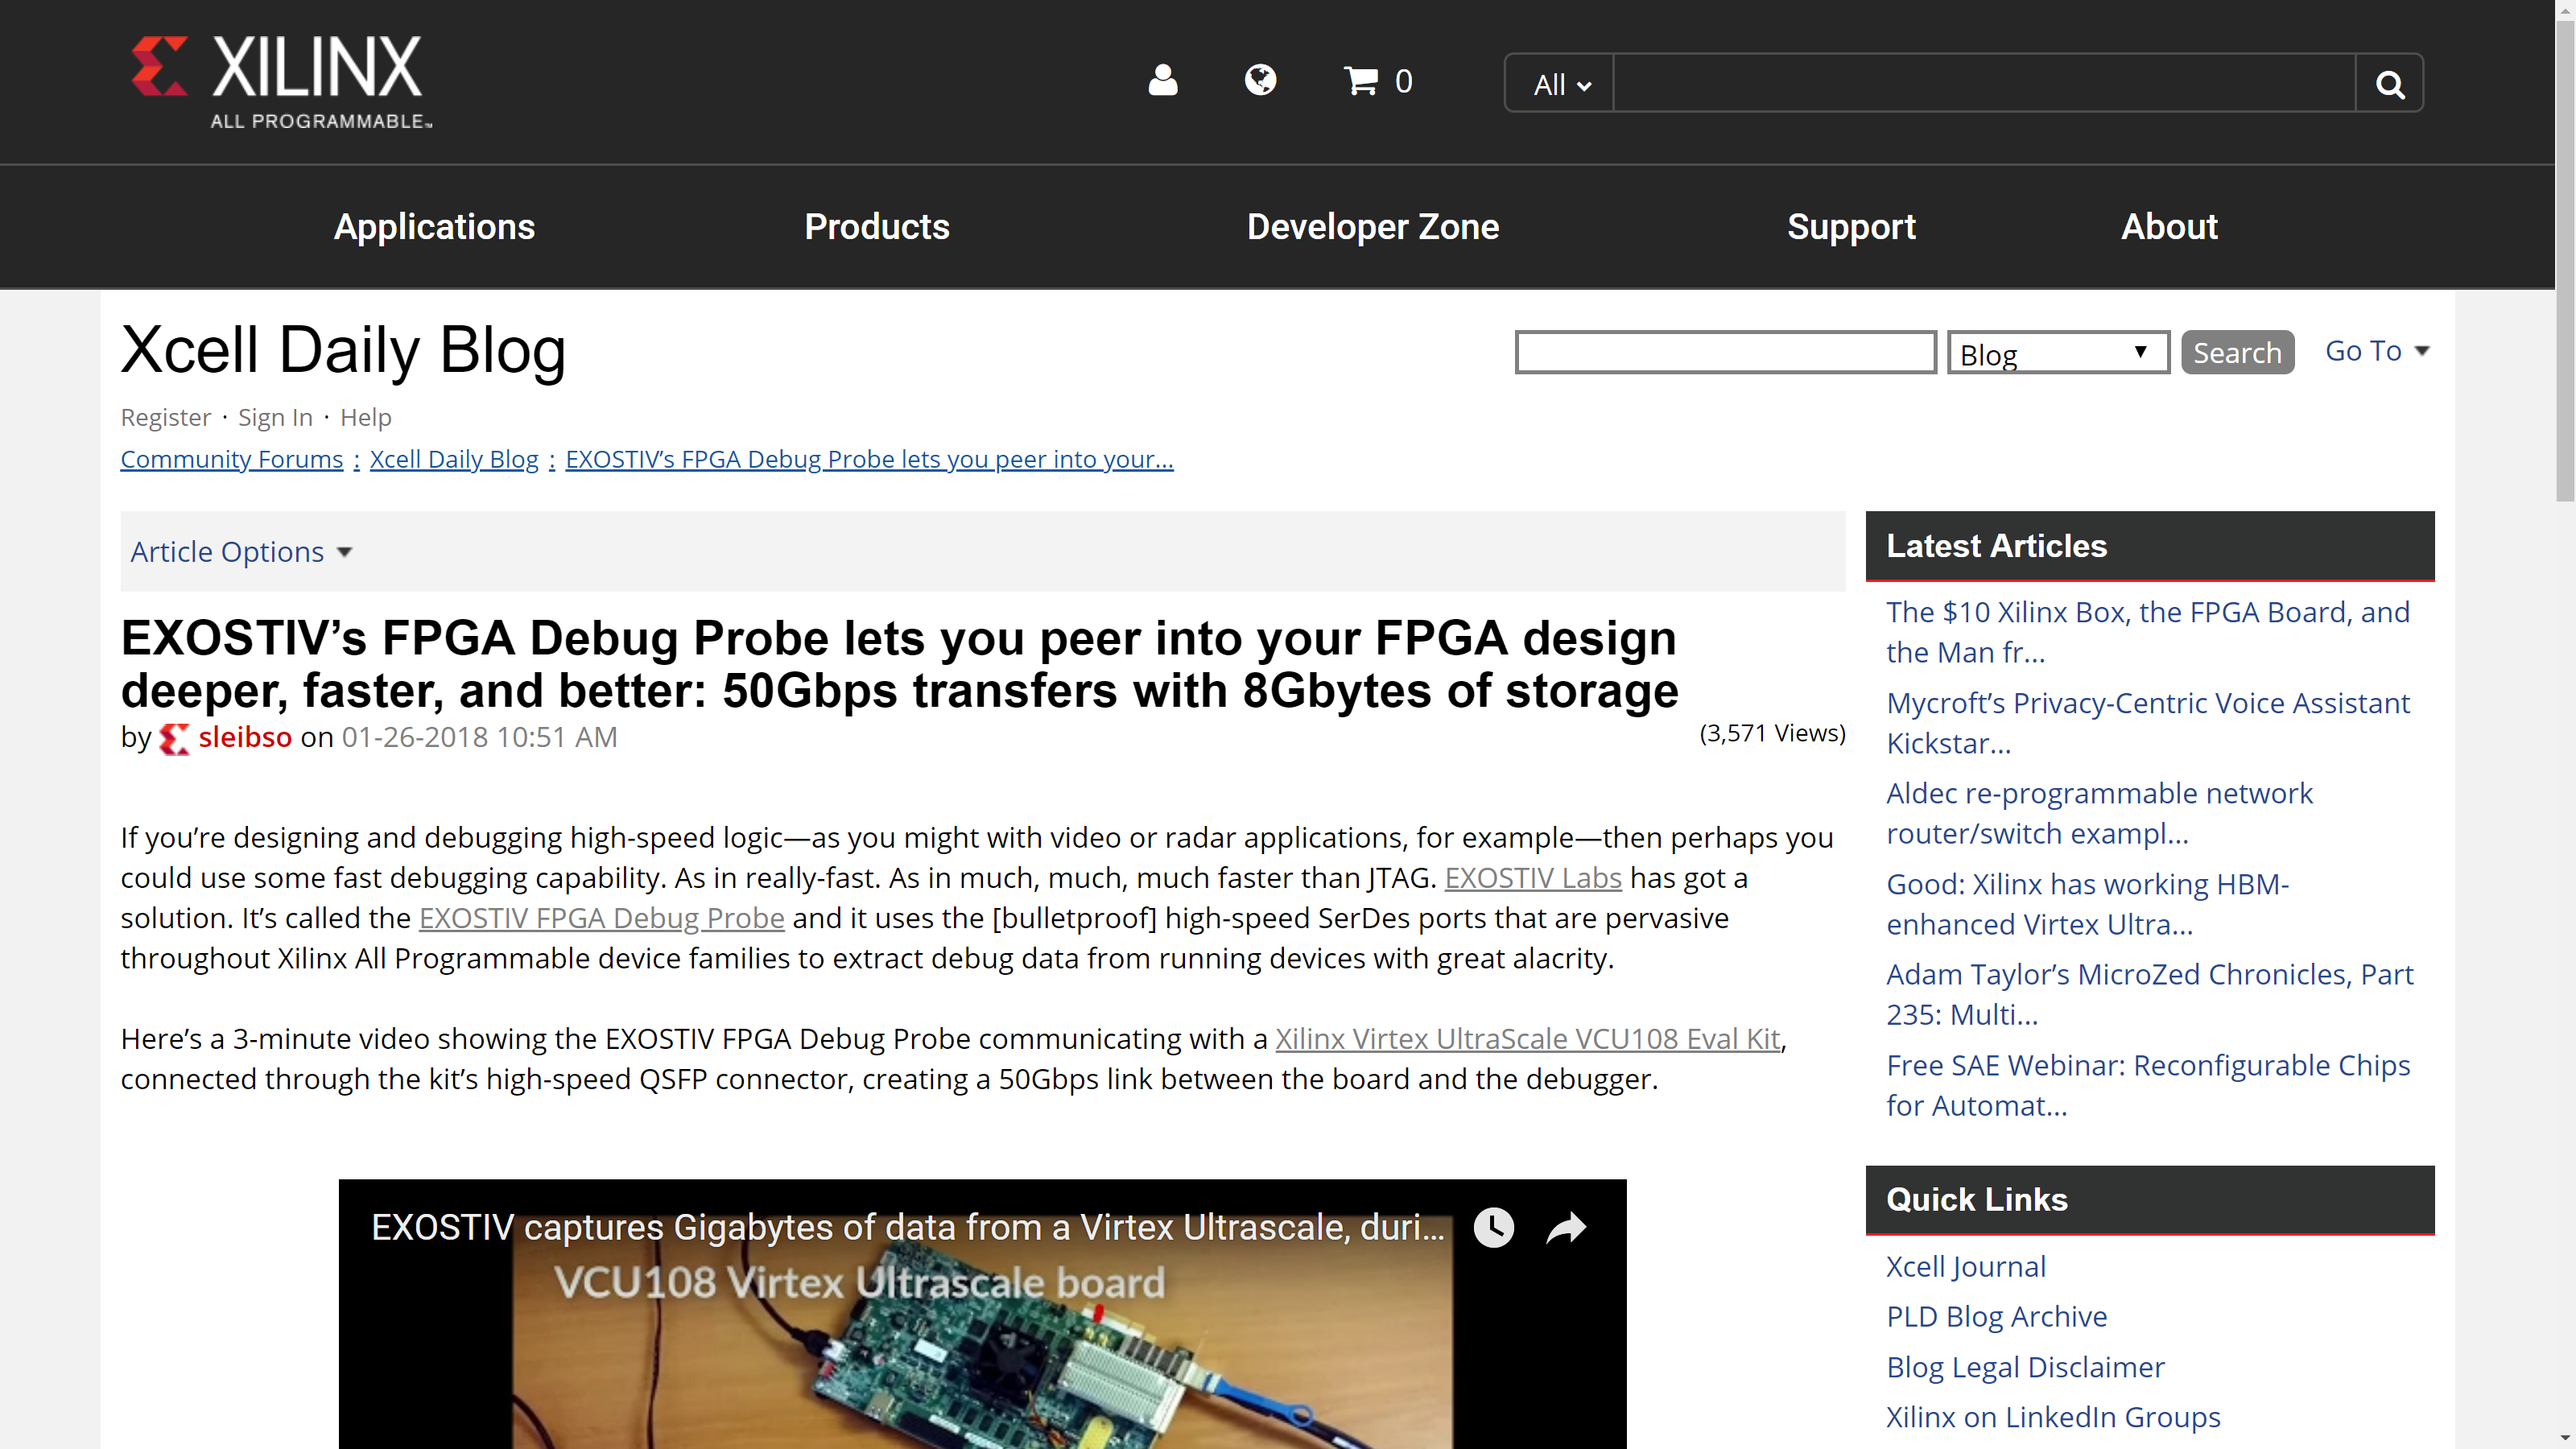Open Mycroft's Privacy-Centric Voice Assistant article
Screen dimensions: 2576x1449
coord(2148,723)
